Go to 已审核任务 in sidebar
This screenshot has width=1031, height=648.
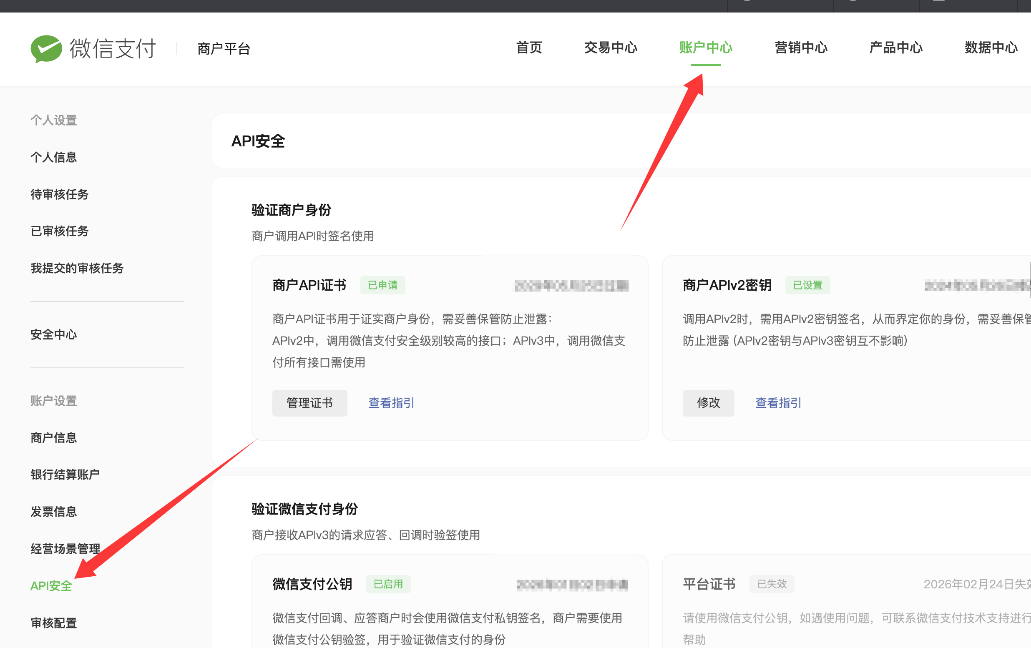pyautogui.click(x=60, y=231)
